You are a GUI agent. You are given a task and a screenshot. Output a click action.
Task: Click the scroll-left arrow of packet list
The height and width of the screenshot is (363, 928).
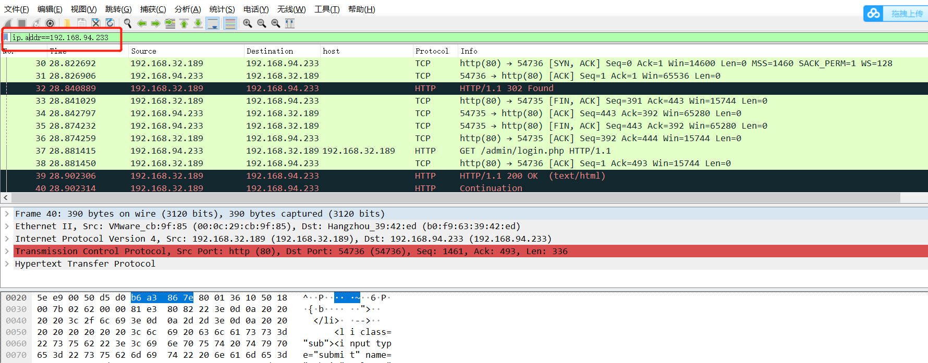(6, 198)
